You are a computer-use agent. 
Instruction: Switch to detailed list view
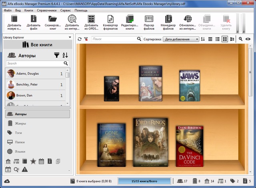(x=218, y=39)
